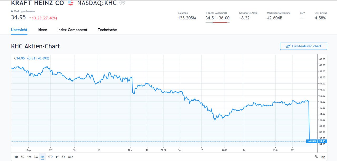Screen dimensions: 337x161
Task: Open the Index Component tab
Action: (72, 30)
